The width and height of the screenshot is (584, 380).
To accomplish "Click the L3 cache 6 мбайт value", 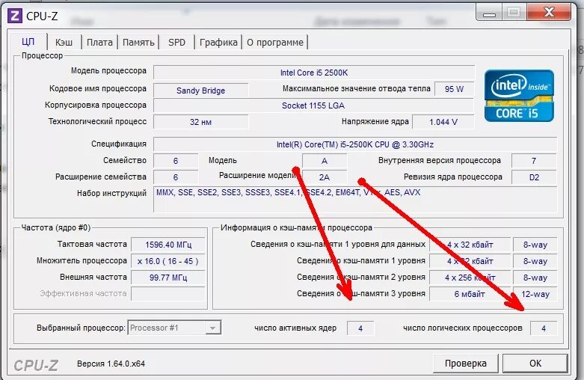I will click(470, 294).
